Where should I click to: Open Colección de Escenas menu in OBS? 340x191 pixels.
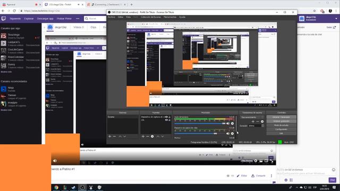[x=151, y=17]
